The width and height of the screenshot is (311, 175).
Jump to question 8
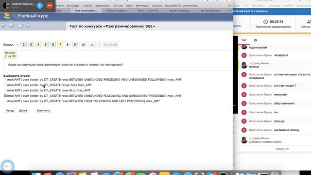coord(68,45)
